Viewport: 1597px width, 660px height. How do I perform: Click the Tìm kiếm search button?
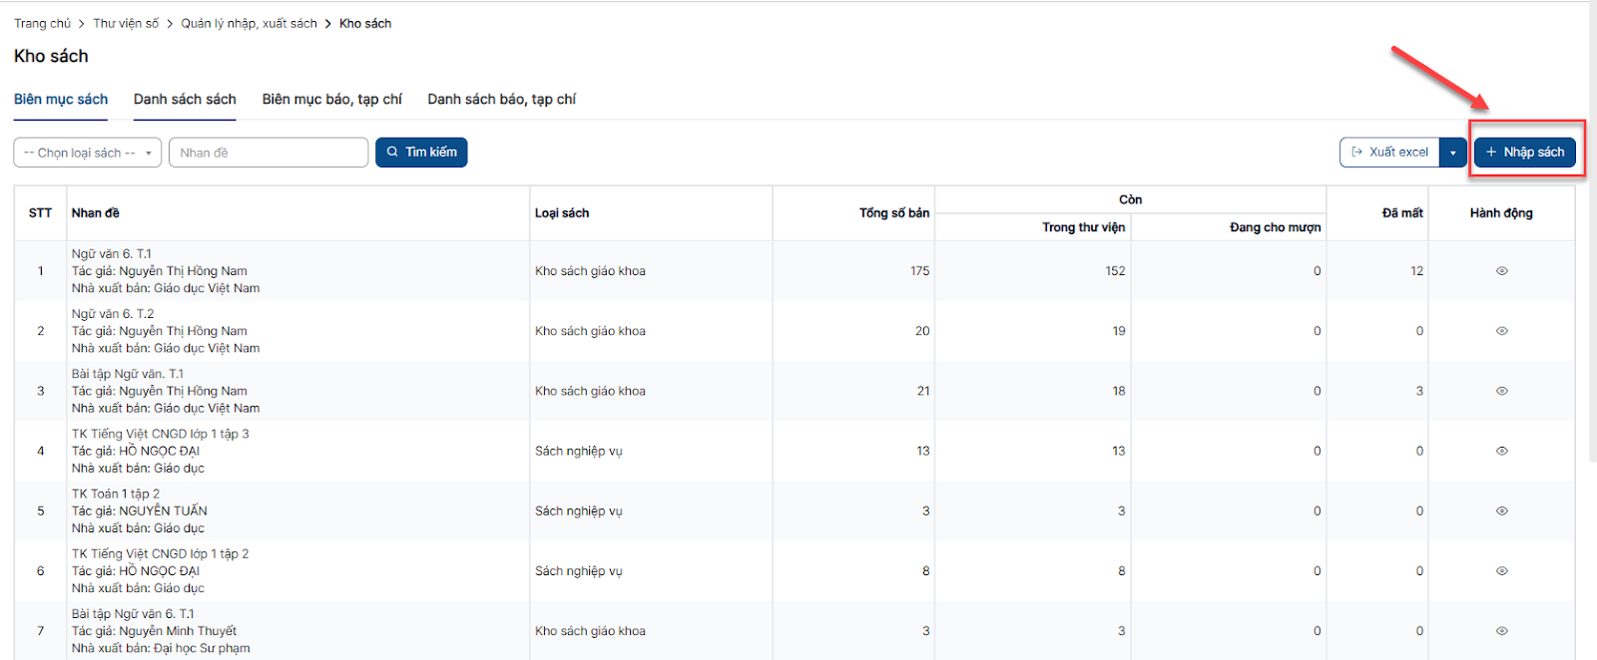pyautogui.click(x=421, y=153)
